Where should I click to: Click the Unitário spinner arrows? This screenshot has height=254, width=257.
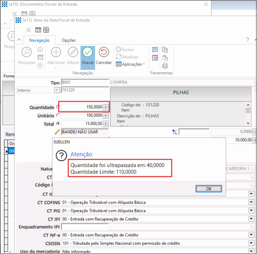(106, 115)
